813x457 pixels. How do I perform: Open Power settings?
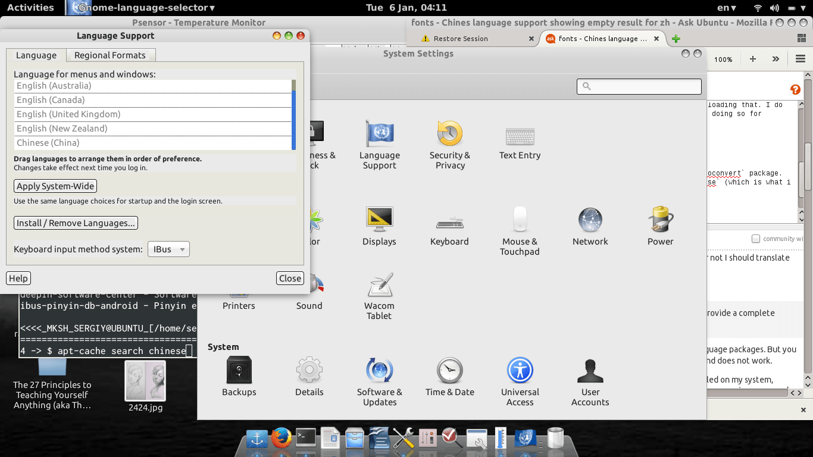point(660,226)
